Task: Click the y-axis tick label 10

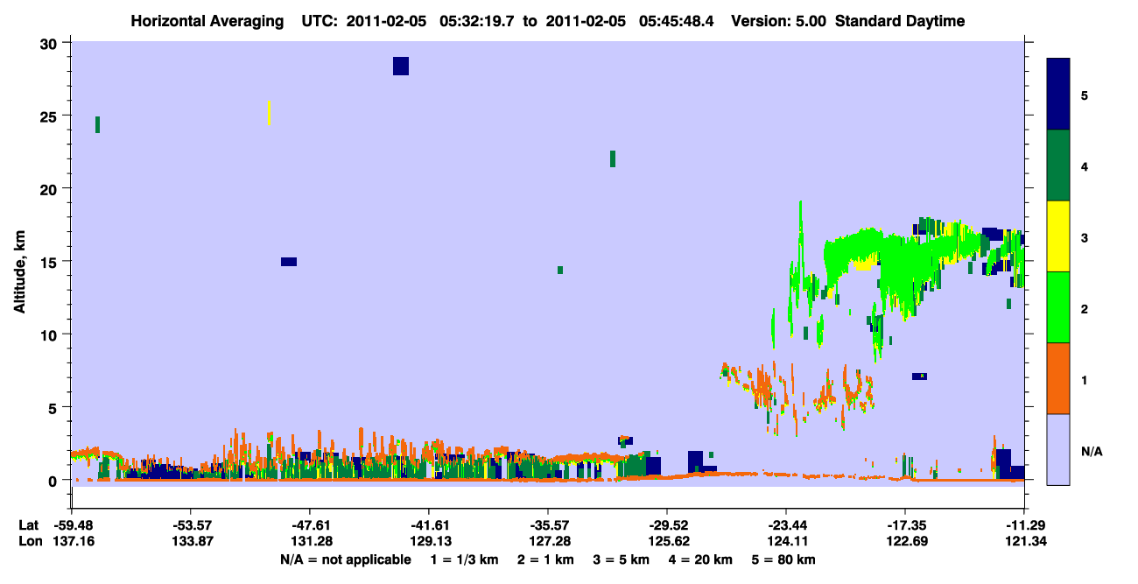Action: click(51, 334)
